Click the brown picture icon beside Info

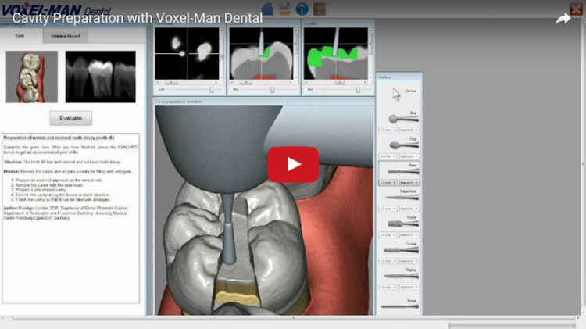pyautogui.click(x=319, y=9)
